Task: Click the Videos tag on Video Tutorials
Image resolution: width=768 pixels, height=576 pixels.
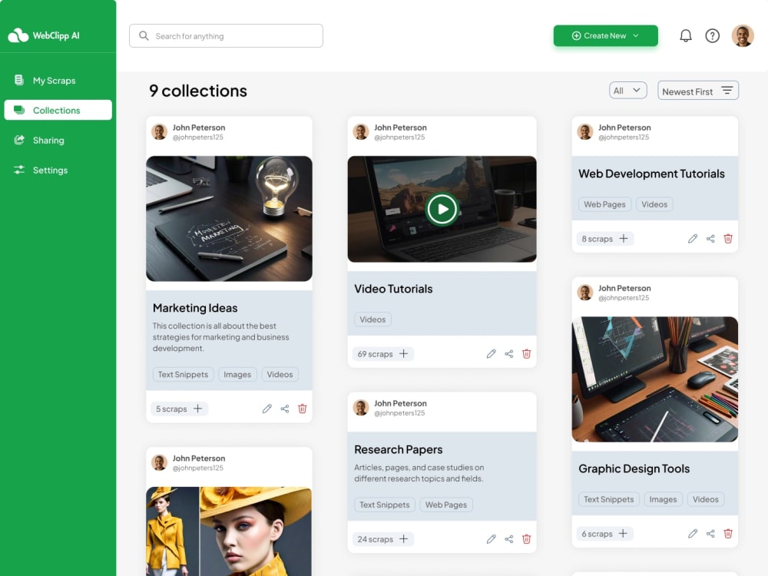Action: [x=372, y=319]
